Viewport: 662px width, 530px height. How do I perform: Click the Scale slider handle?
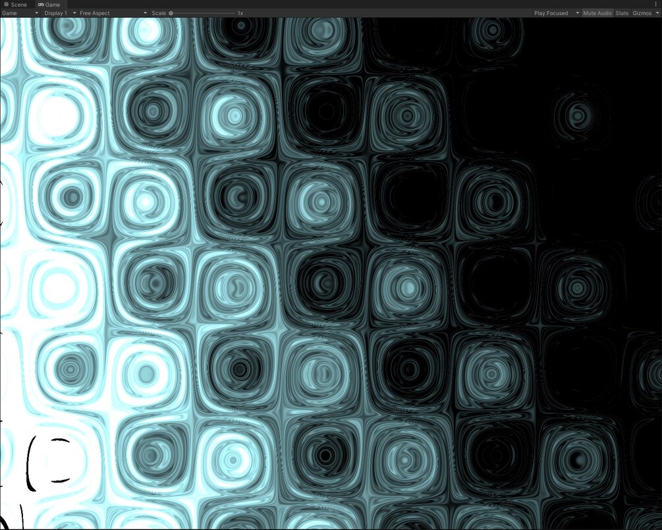171,13
